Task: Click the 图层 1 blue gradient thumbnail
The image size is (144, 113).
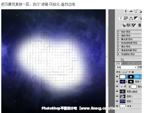Action: click(122, 101)
